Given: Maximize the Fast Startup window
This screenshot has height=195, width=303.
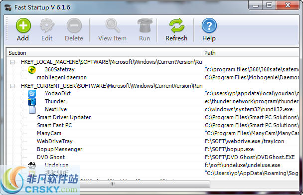Looking at the screenshot, I should pyautogui.click(x=269, y=5).
